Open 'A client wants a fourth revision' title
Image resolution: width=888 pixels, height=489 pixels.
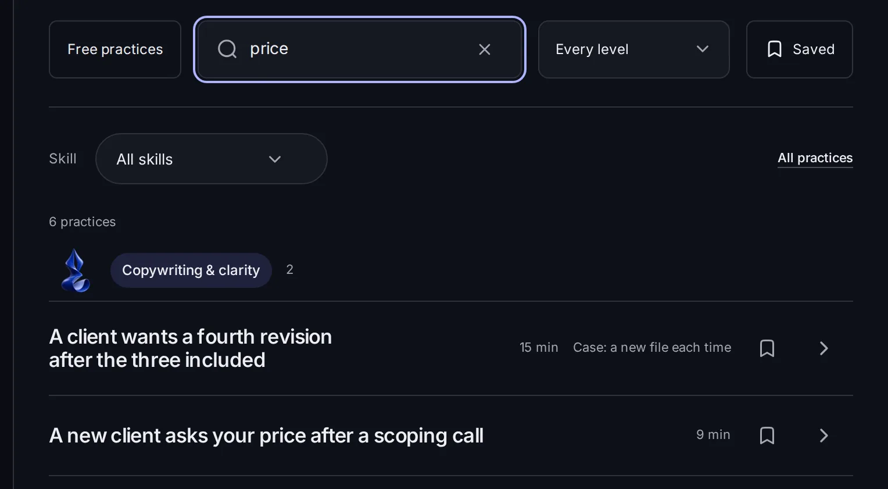pyautogui.click(x=191, y=348)
